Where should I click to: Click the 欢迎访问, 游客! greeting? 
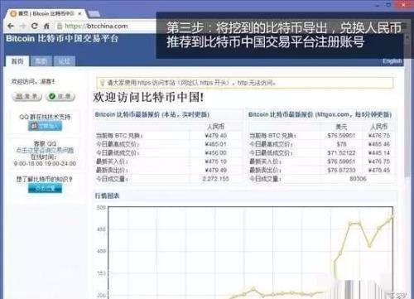tap(33, 81)
